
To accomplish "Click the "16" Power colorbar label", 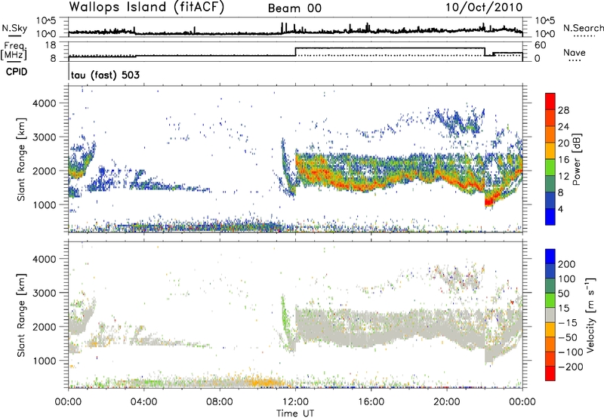I will click(x=563, y=160).
